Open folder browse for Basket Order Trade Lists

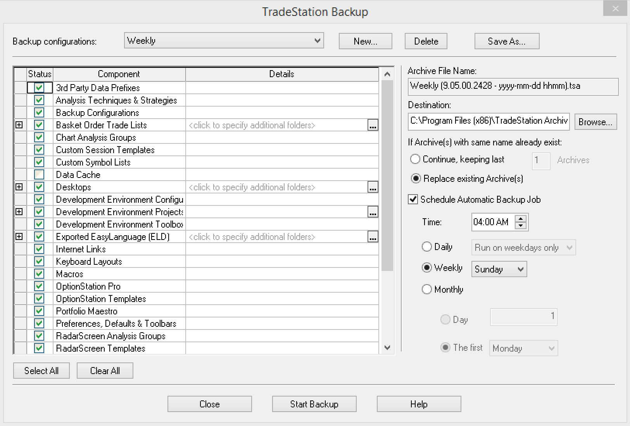click(x=373, y=125)
